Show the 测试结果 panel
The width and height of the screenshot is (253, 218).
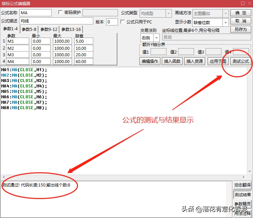pyautogui.click(x=242, y=195)
